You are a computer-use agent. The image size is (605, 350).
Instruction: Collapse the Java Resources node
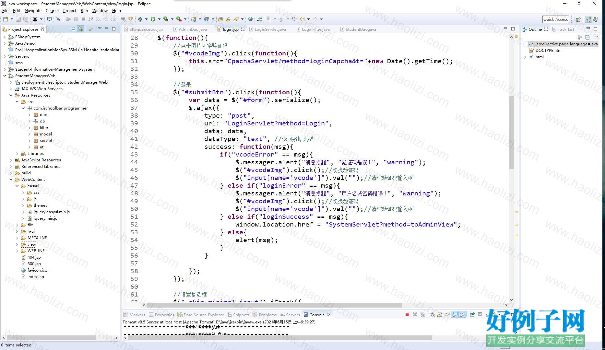[11, 95]
